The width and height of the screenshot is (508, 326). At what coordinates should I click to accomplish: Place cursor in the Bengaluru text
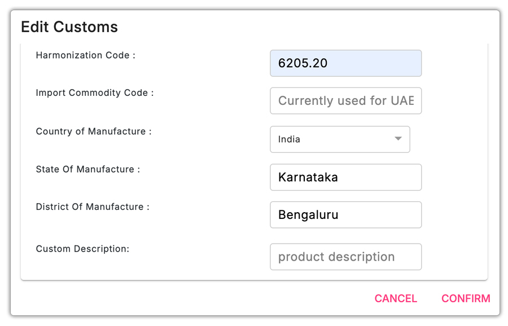tap(308, 215)
